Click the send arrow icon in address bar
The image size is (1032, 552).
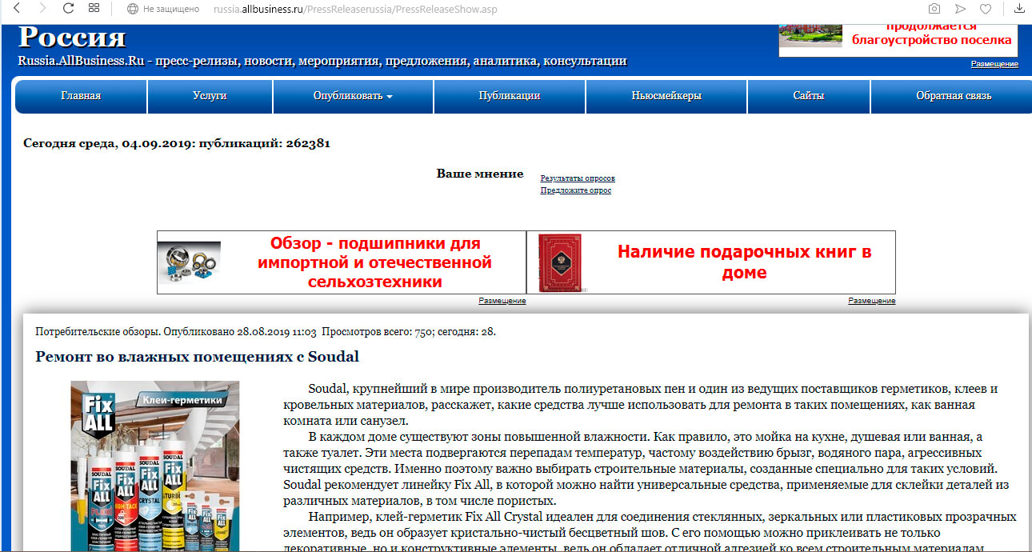[960, 9]
